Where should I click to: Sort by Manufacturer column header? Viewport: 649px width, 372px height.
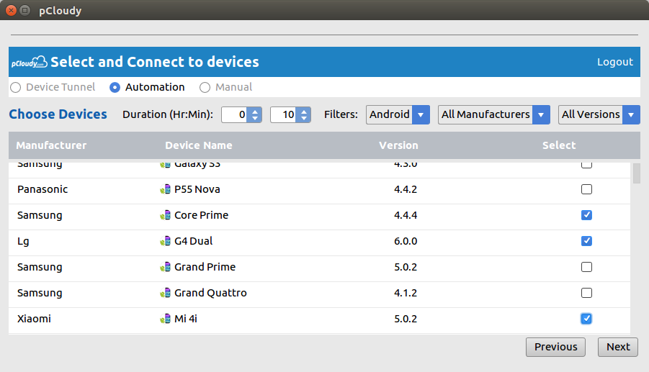[x=51, y=145]
